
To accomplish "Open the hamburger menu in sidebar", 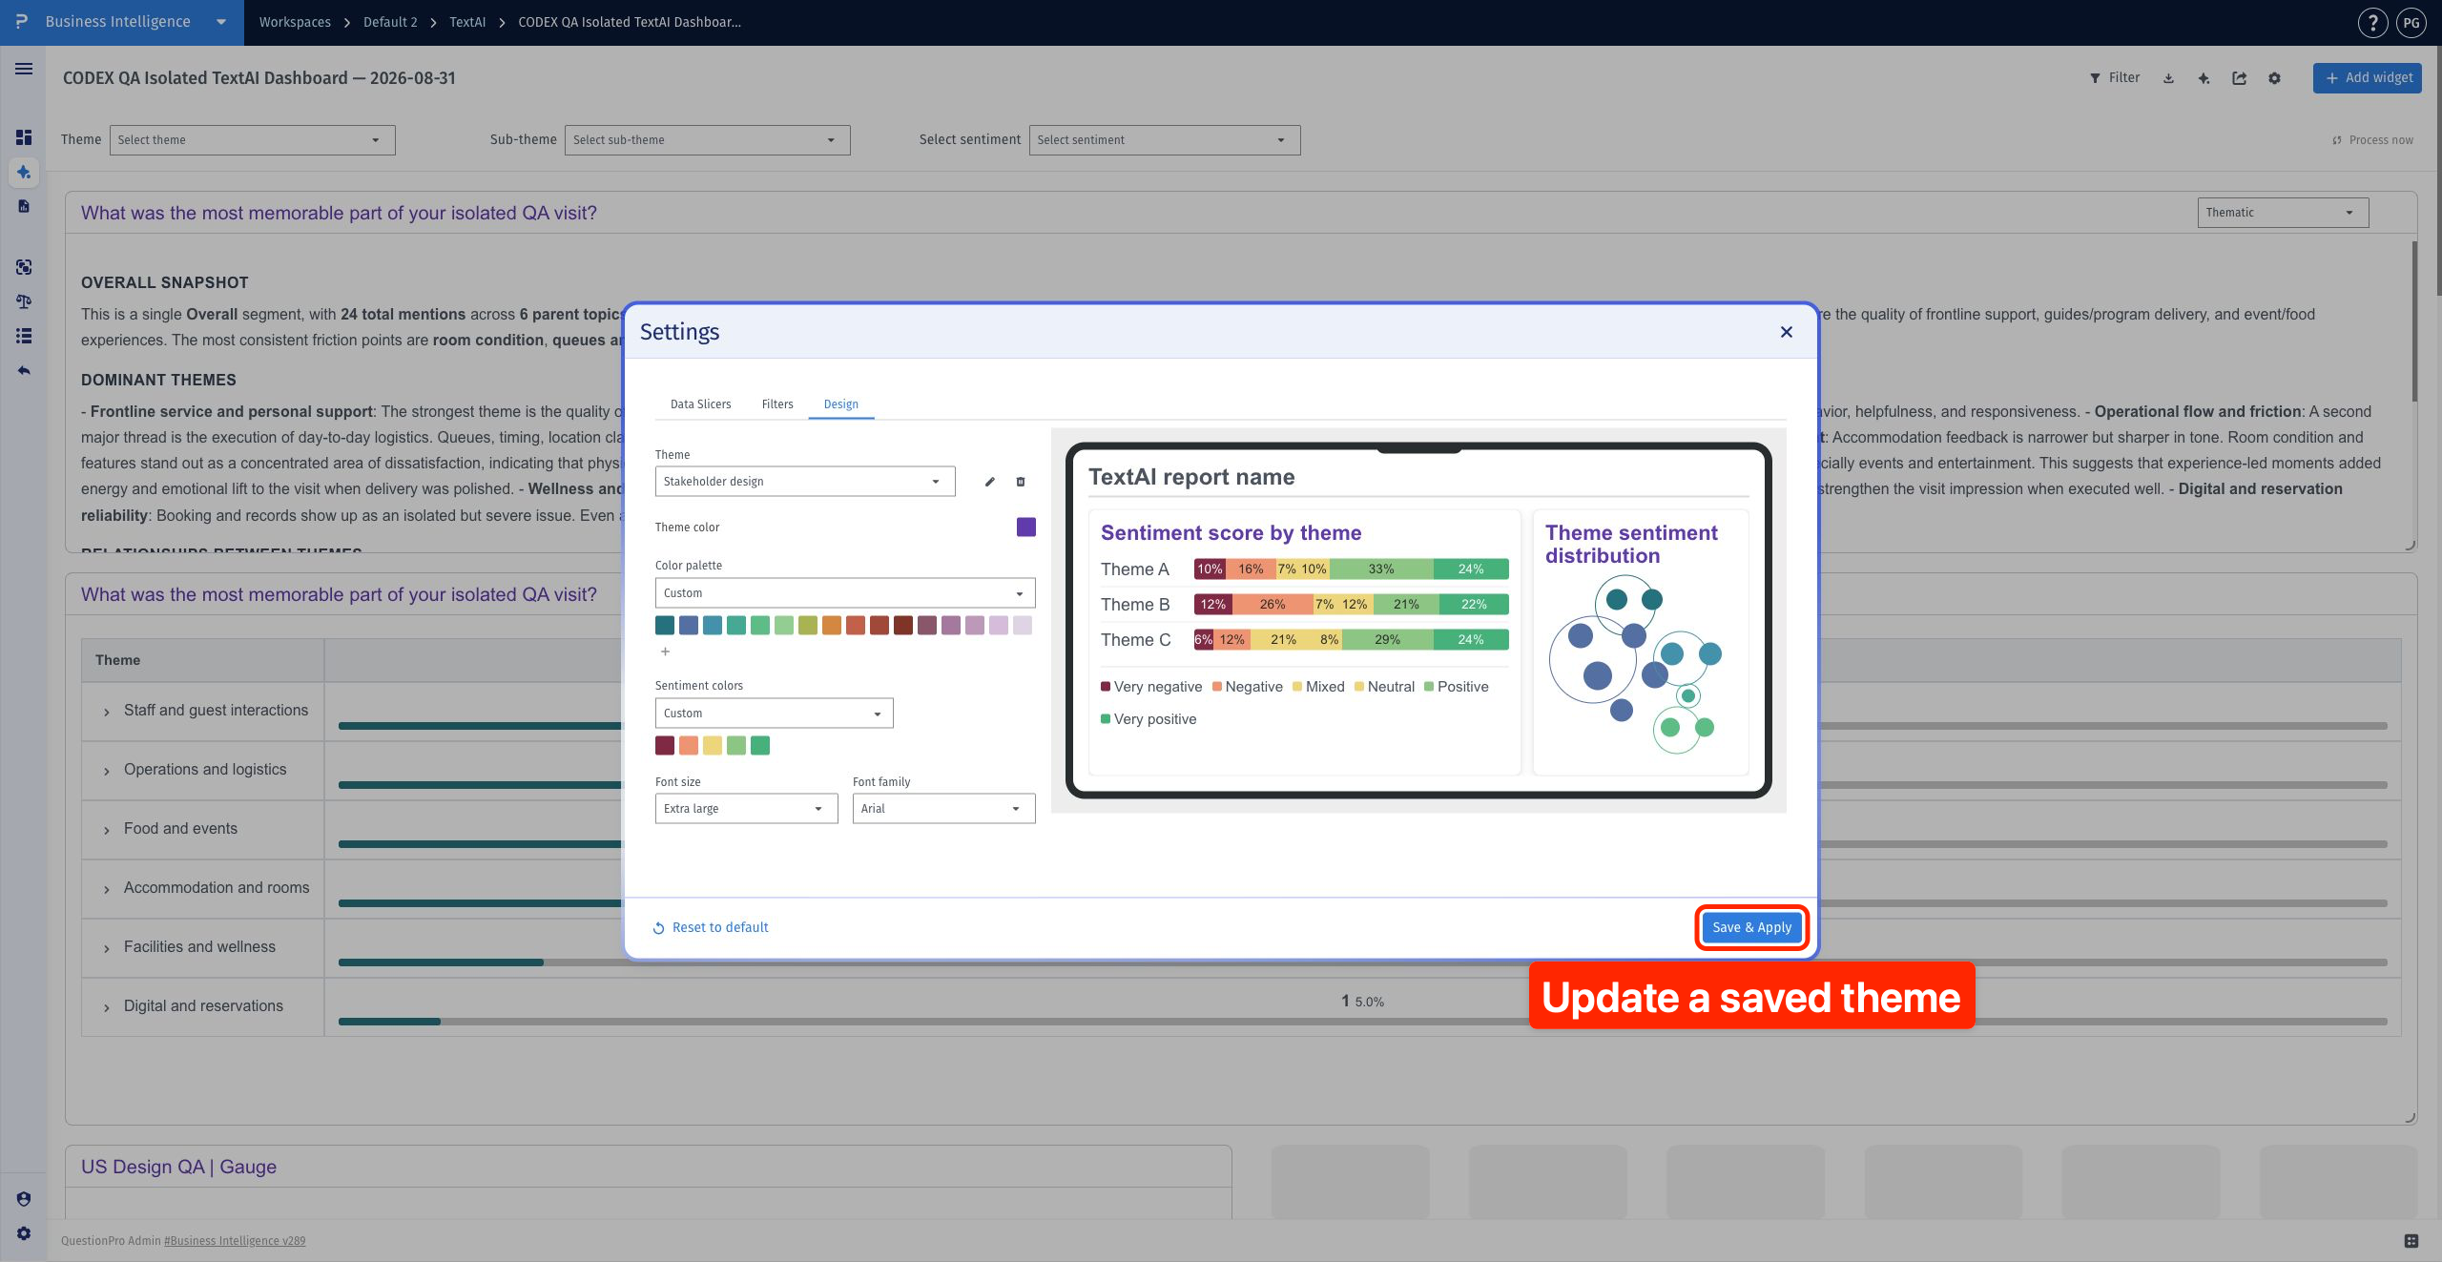I will point(24,69).
